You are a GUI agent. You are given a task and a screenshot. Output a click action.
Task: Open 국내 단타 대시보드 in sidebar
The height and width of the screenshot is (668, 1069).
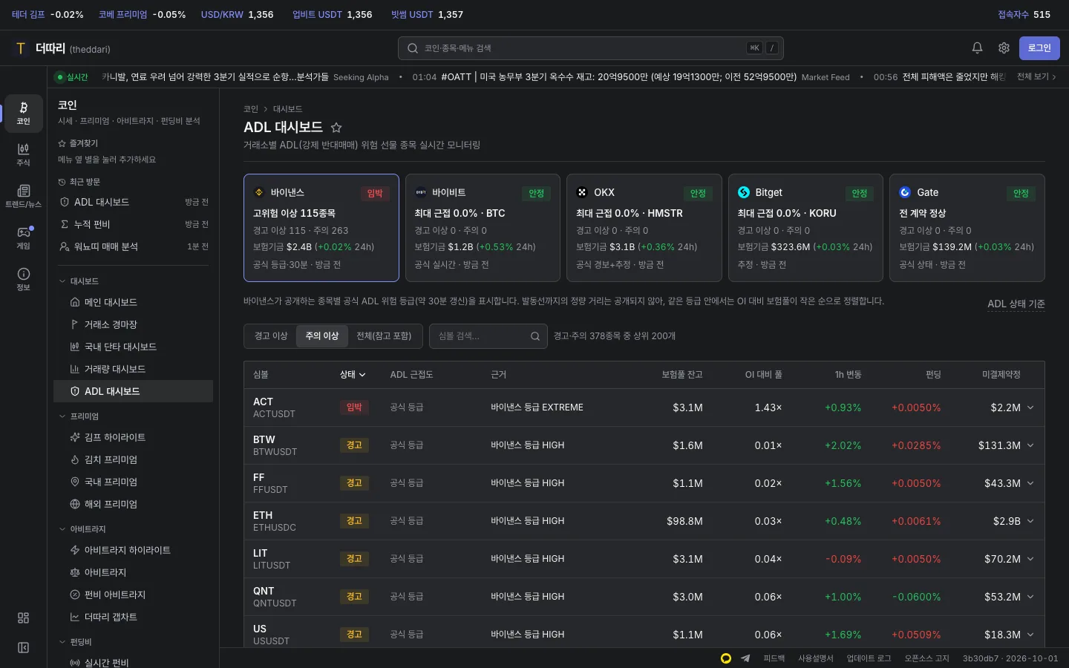coord(134,347)
